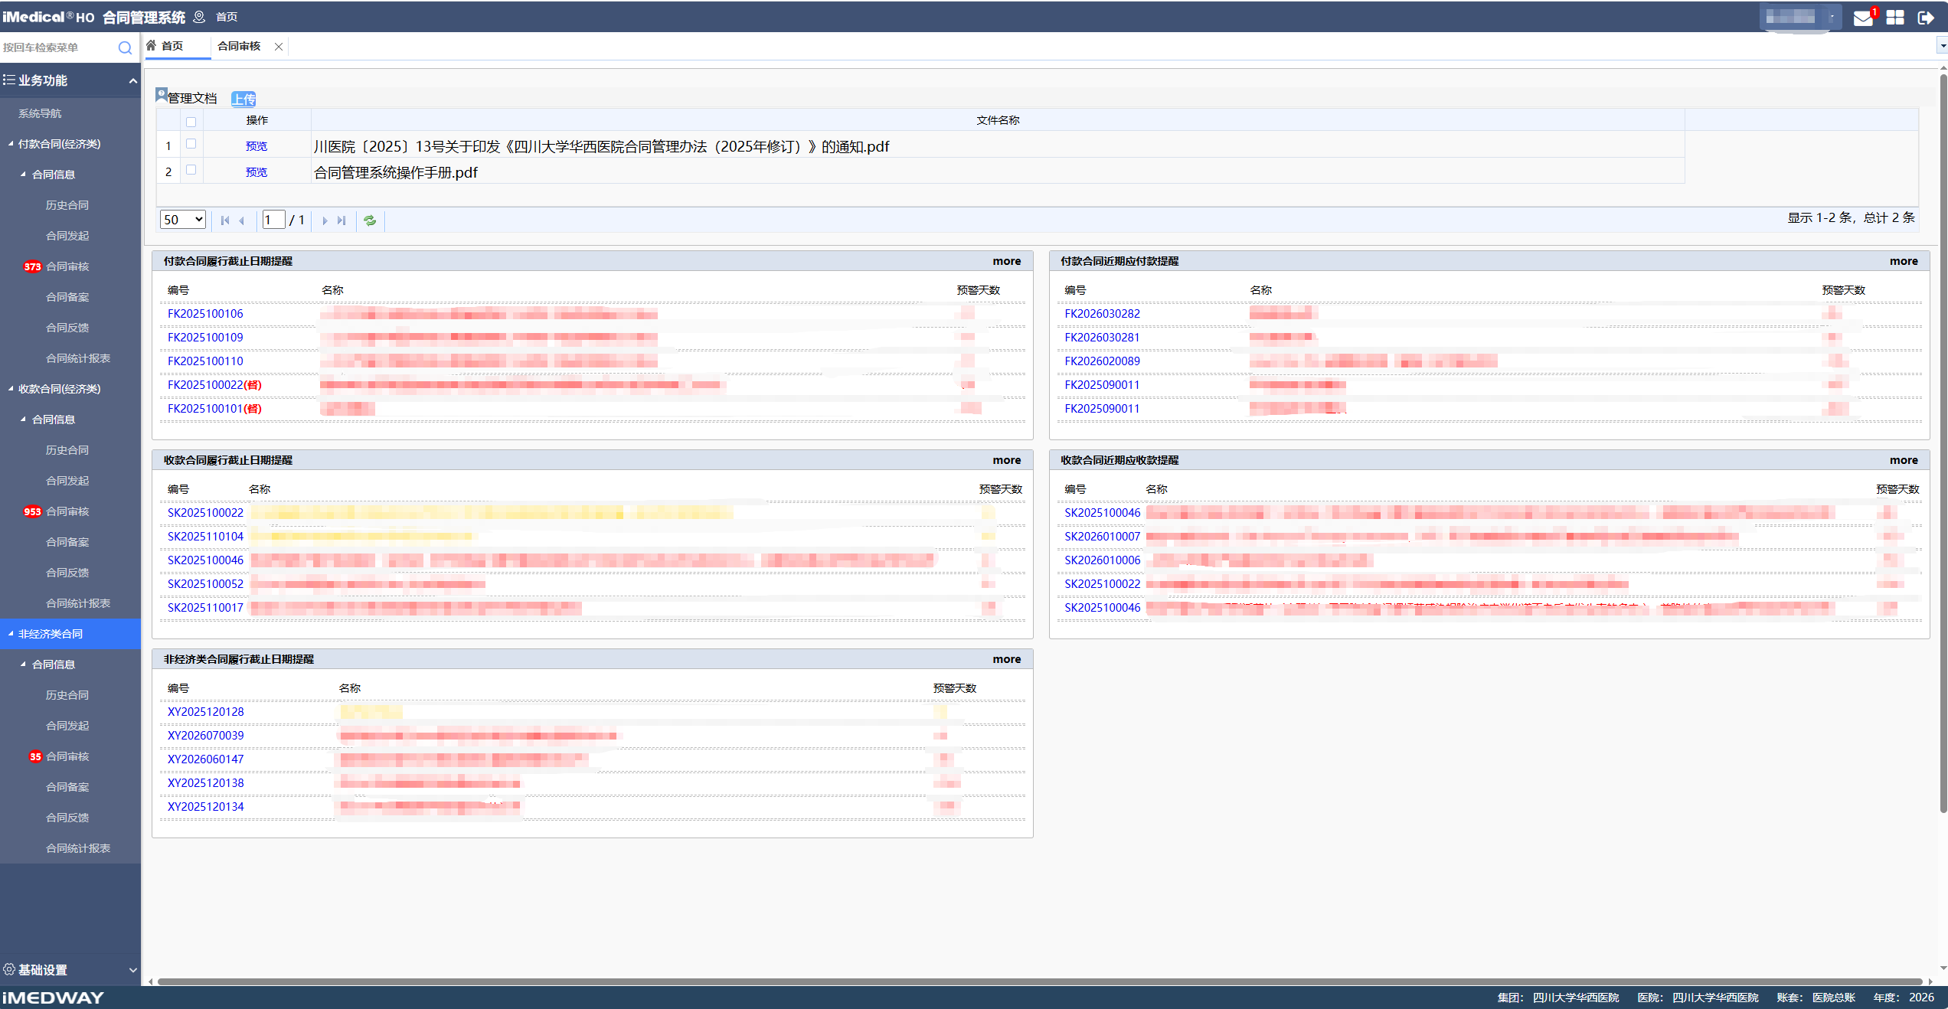Screen dimensions: 1948x1009
Task: Click the 管理文档 panel icon
Action: tap(162, 95)
